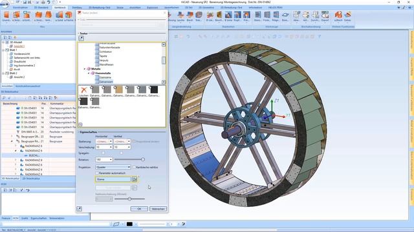
Task: Open the Rotation value dropdown
Action: [x=111, y=159]
